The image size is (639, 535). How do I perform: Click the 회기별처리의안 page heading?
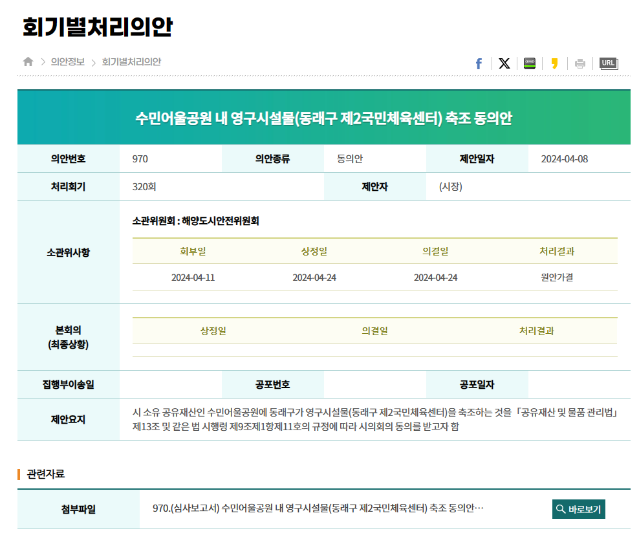coord(98,27)
